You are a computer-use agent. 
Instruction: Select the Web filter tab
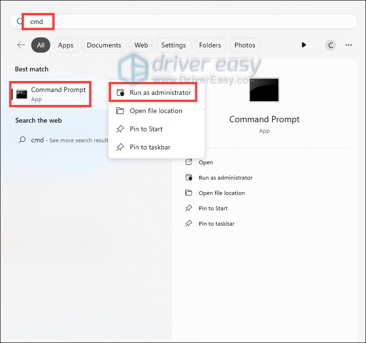point(141,45)
